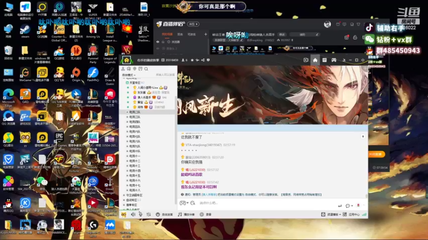This screenshot has width=428, height=240.
Task: Open the video playback icon in YY header
Action: pos(306,60)
